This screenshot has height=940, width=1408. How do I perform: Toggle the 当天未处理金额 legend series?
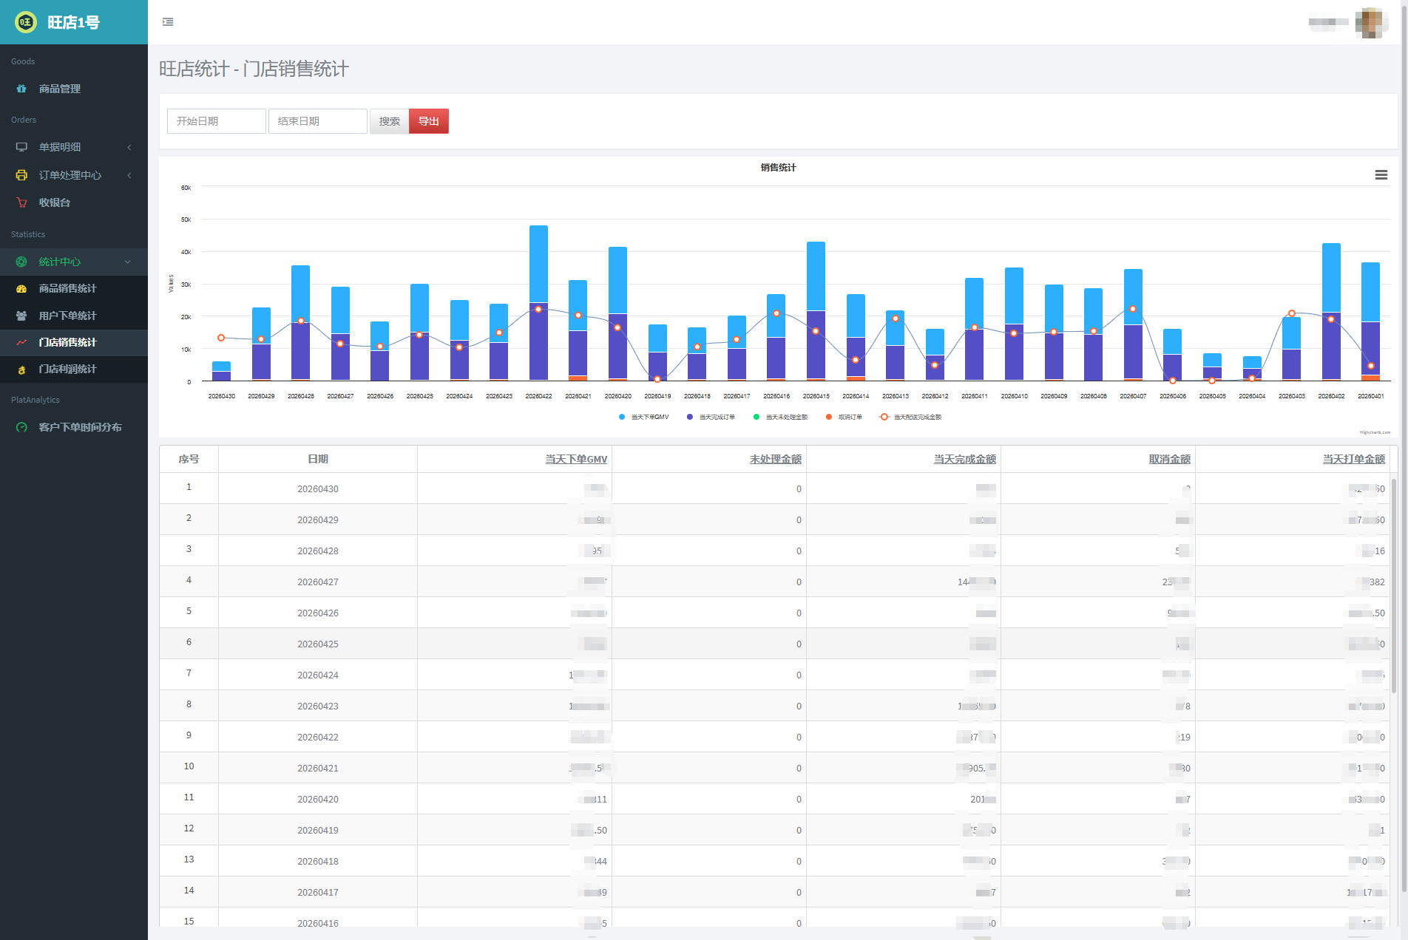point(780,417)
